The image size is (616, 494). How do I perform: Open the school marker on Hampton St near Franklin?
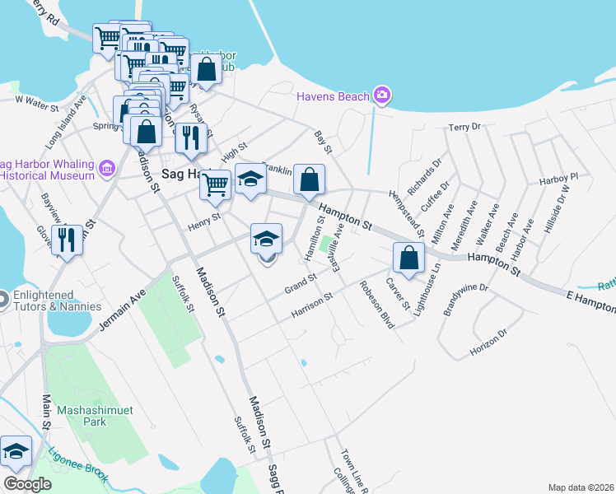[250, 179]
